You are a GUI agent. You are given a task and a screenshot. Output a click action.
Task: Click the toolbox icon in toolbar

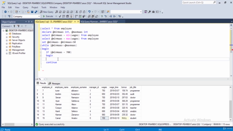(x=153, y=12)
